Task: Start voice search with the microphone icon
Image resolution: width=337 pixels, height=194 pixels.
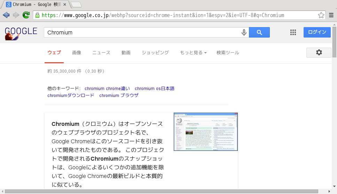Action: (244, 32)
